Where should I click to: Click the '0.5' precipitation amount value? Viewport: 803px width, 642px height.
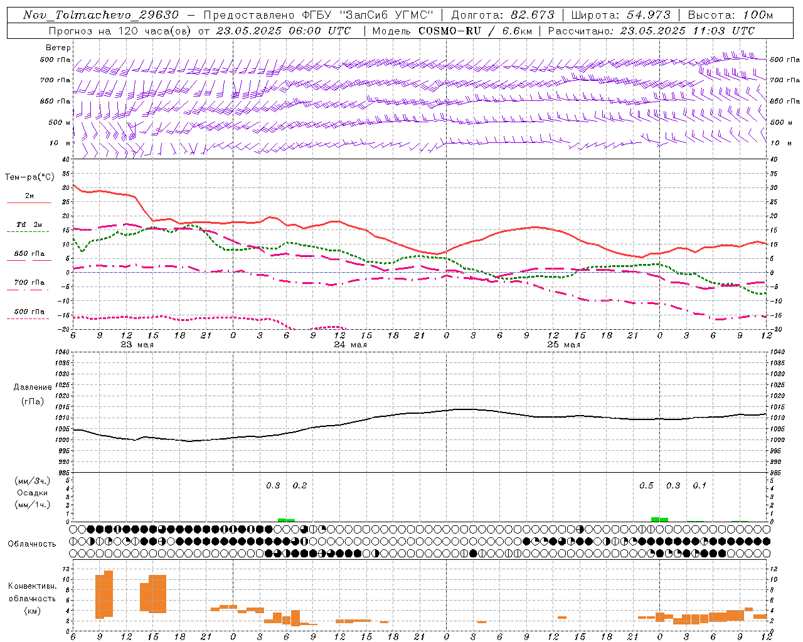pyautogui.click(x=646, y=486)
